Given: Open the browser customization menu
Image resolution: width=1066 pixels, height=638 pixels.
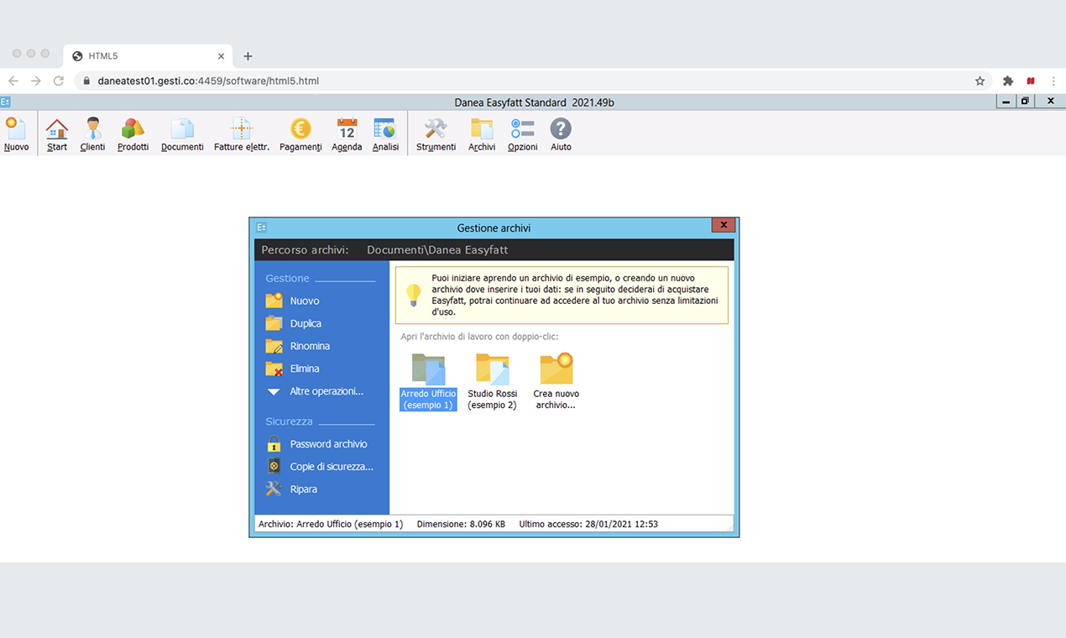Looking at the screenshot, I should [1053, 81].
